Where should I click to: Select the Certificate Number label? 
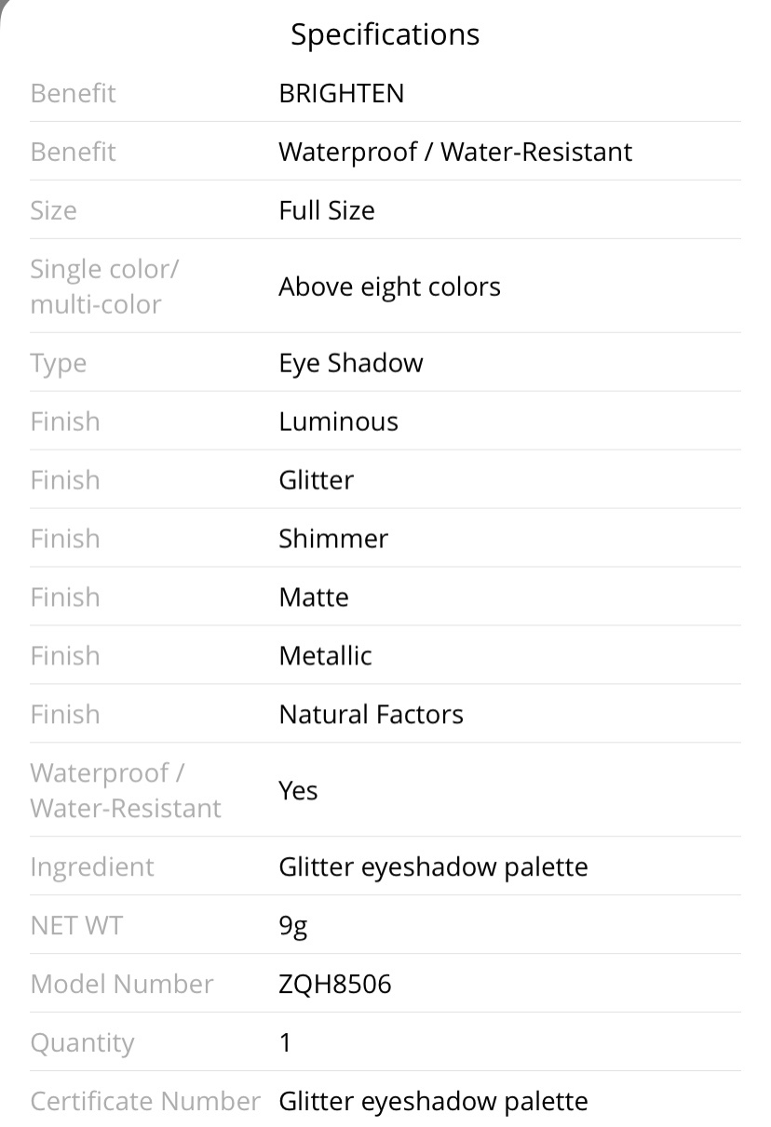coord(145,1102)
